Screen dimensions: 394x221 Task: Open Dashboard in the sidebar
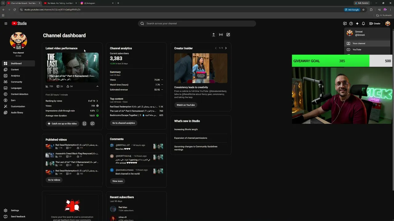coord(18,64)
